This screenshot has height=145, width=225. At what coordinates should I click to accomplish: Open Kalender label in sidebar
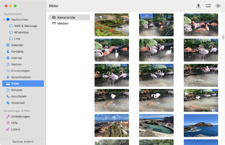[17, 45]
